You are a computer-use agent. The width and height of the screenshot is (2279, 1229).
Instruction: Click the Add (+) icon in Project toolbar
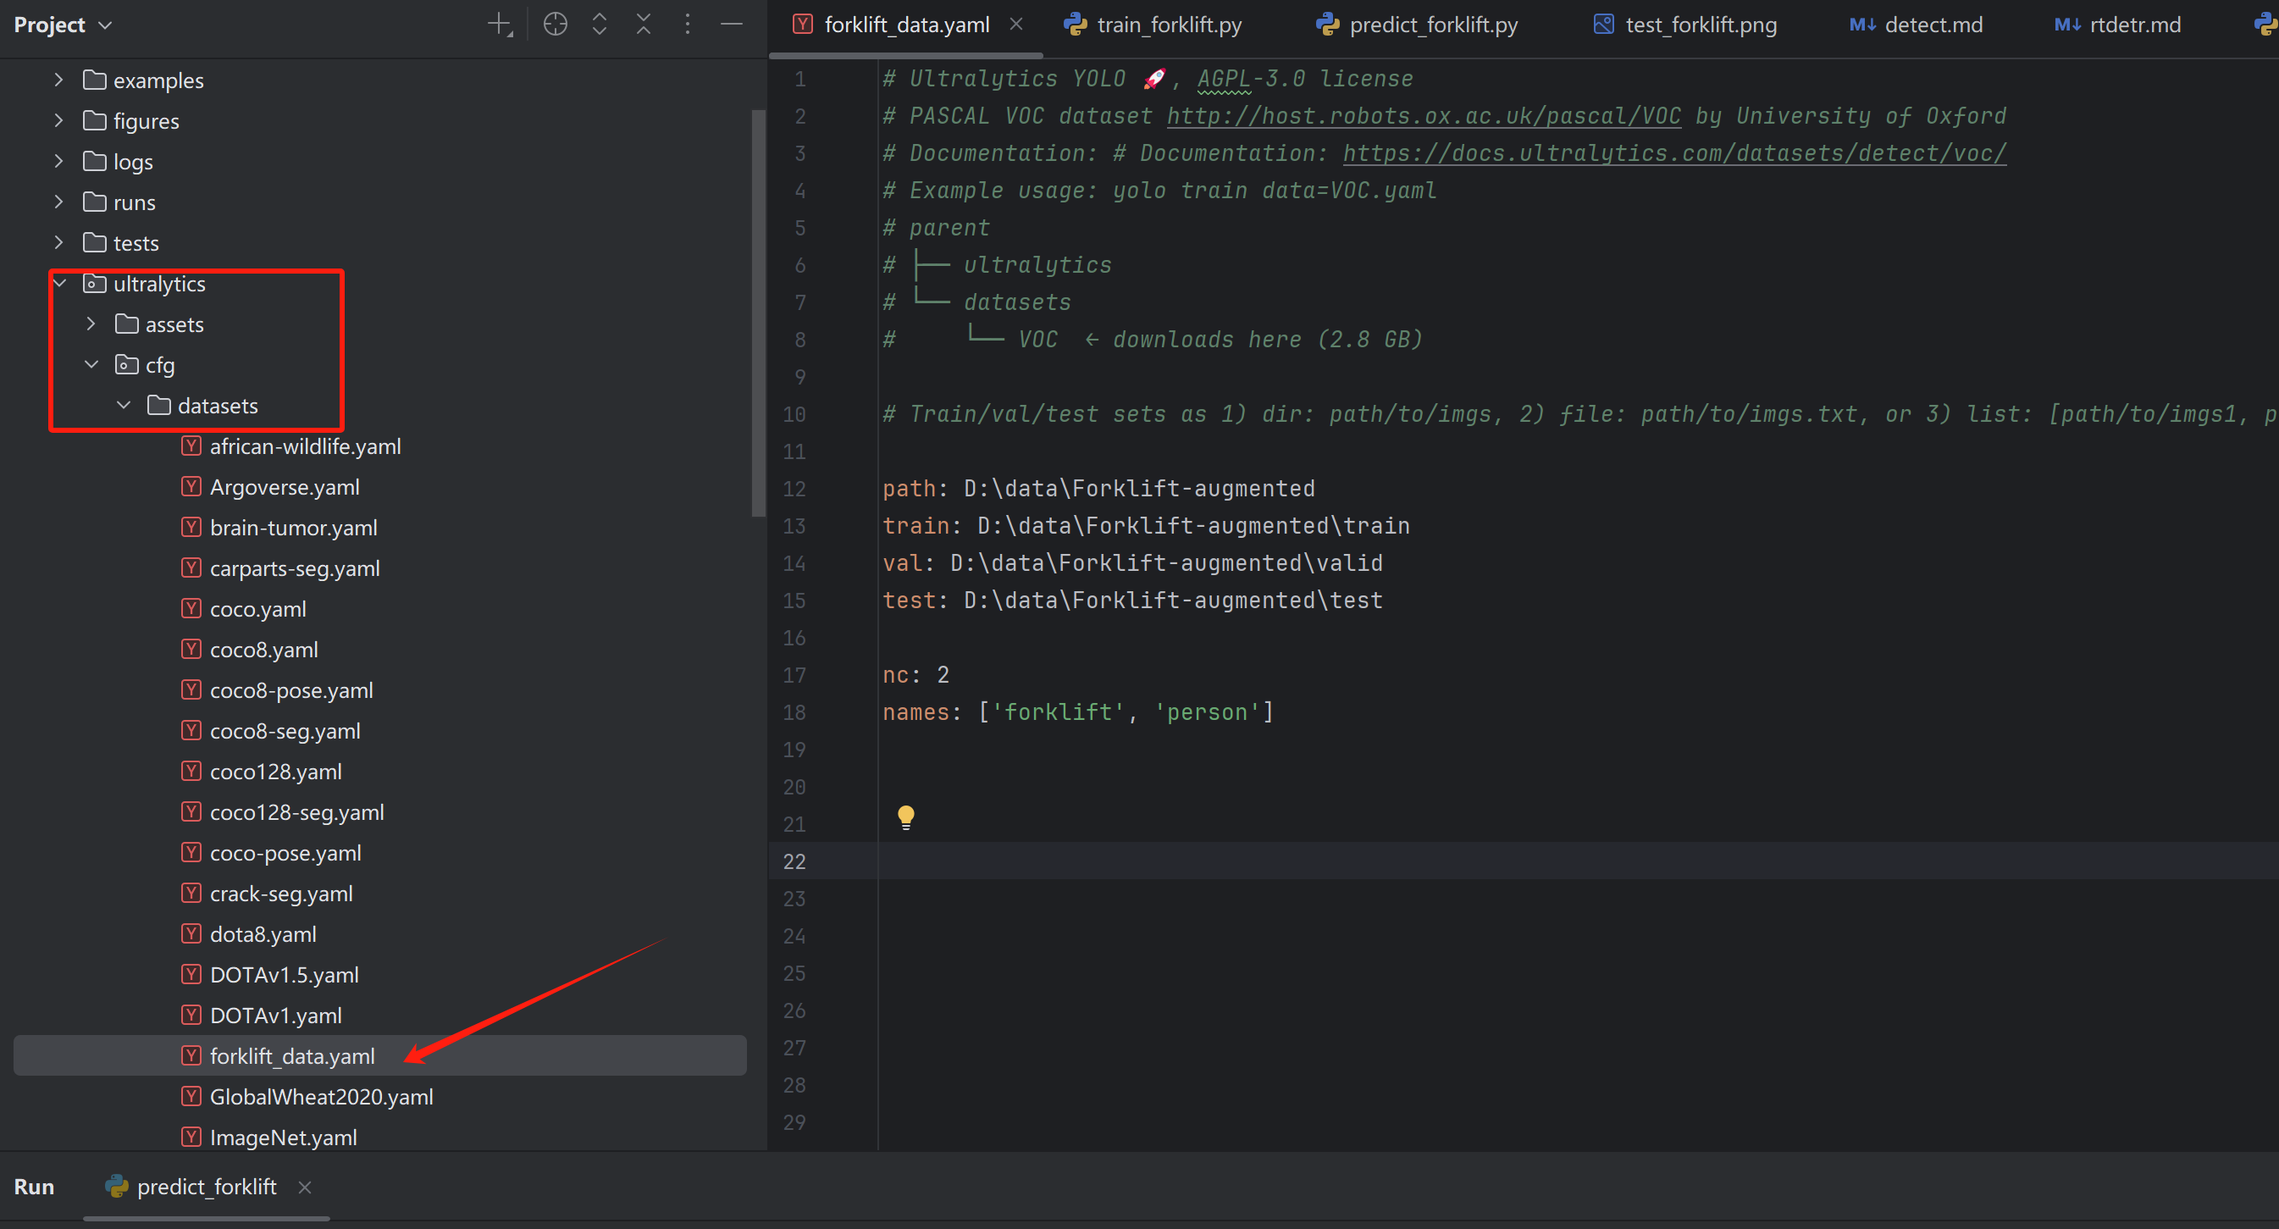(x=498, y=24)
